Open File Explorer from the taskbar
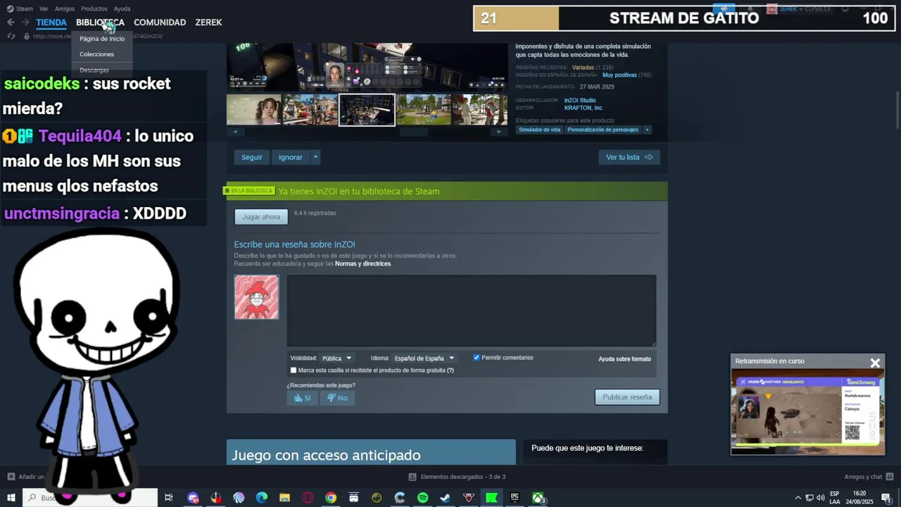Viewport: 901px width, 507px height. tap(284, 498)
